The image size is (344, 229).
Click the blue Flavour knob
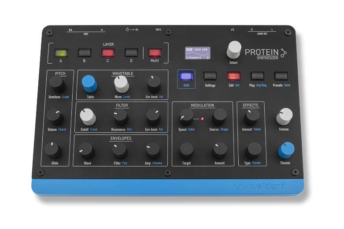pyautogui.click(x=286, y=150)
